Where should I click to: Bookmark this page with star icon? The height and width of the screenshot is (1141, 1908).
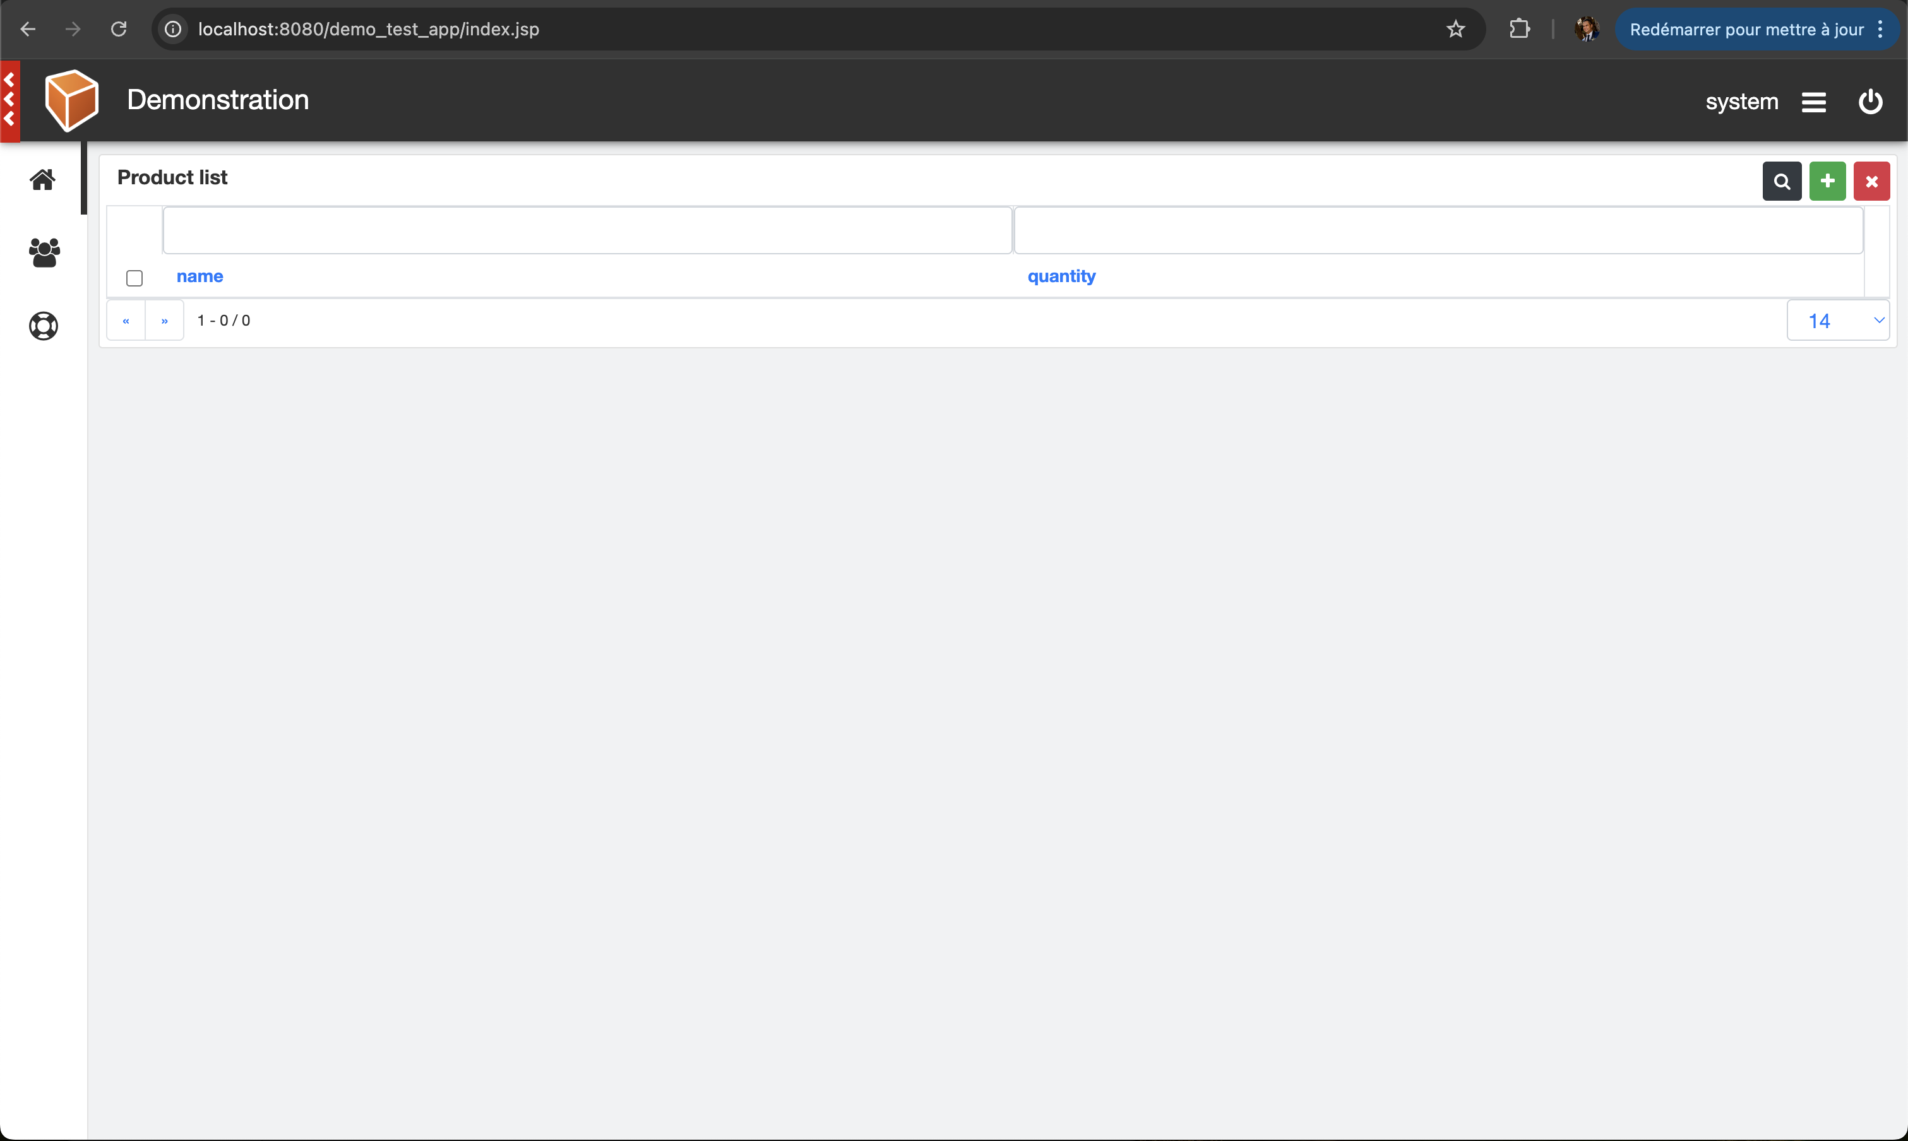pos(1455,29)
